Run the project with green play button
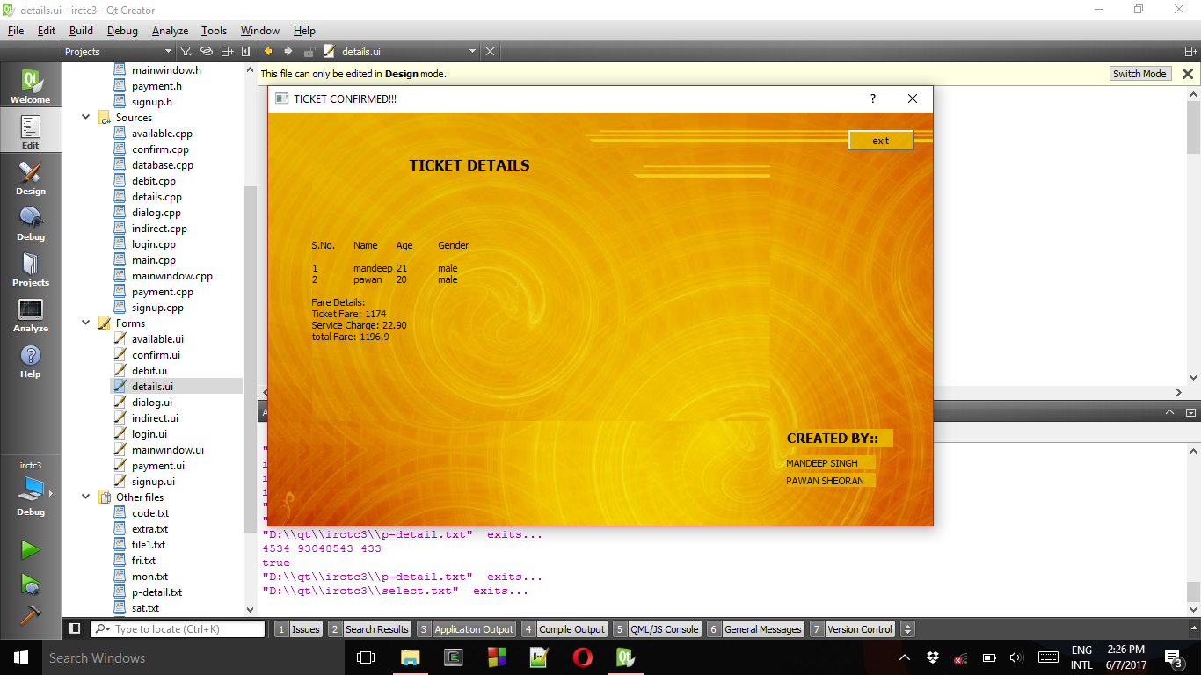This screenshot has width=1201, height=675. coord(31,550)
